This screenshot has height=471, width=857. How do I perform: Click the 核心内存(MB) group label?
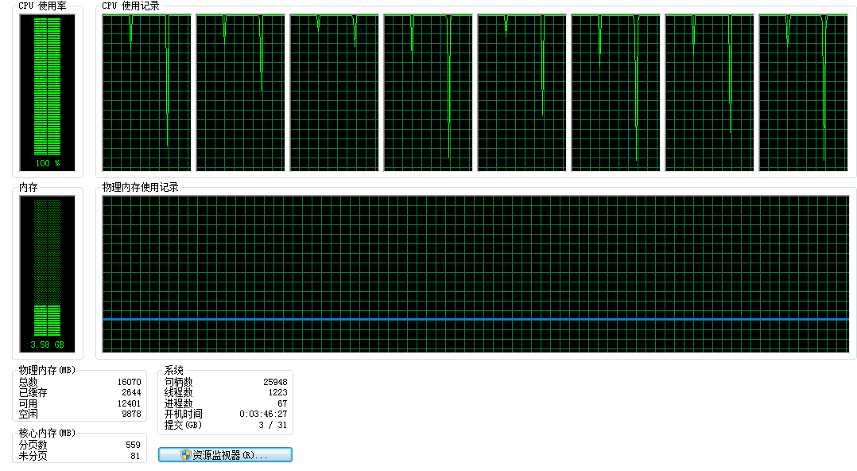coord(47,434)
